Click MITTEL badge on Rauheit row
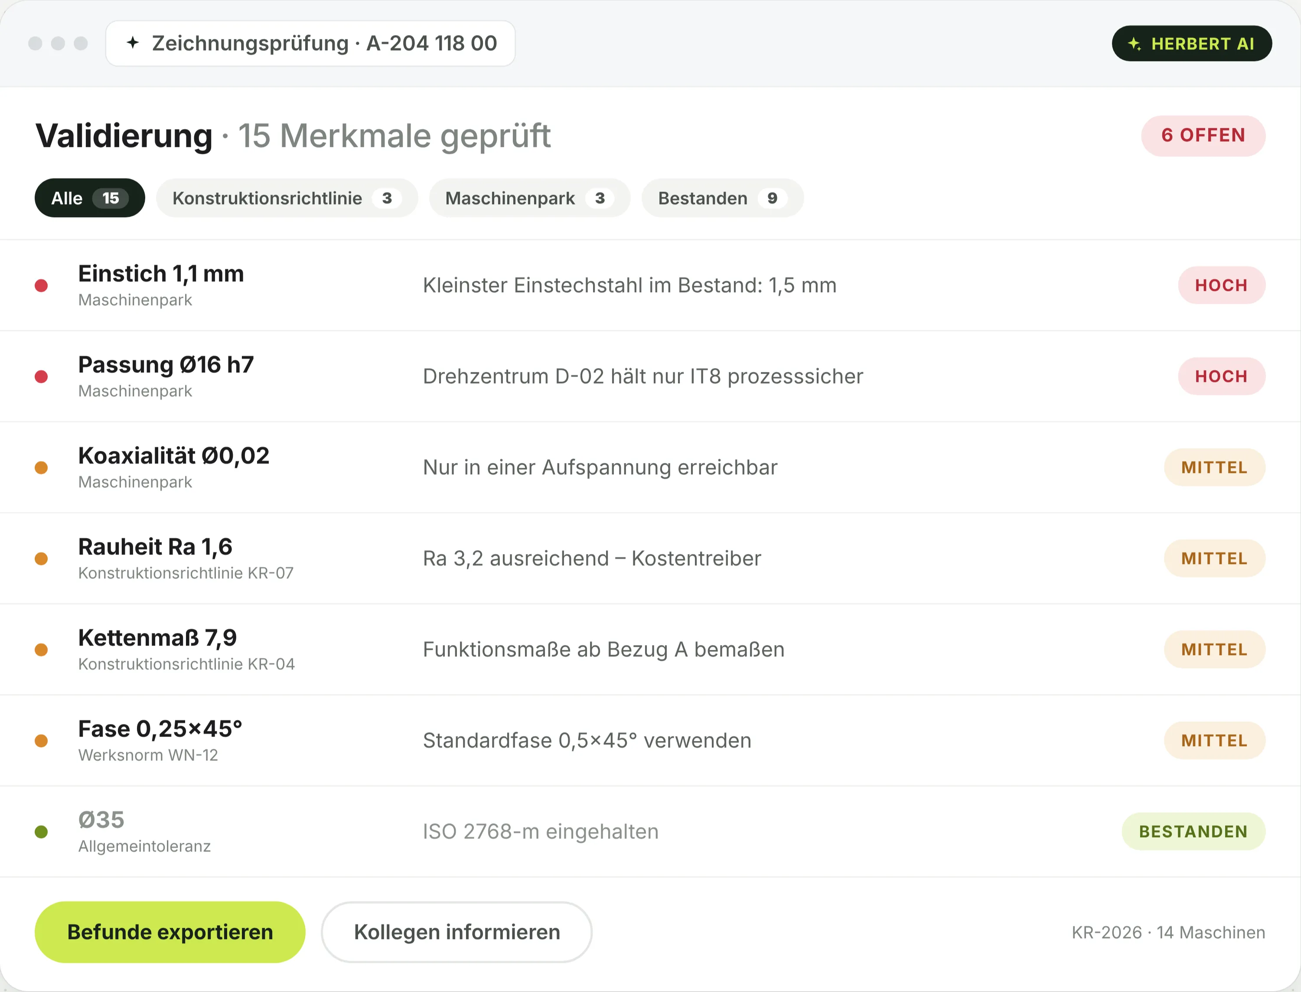1301x992 pixels. click(1214, 558)
